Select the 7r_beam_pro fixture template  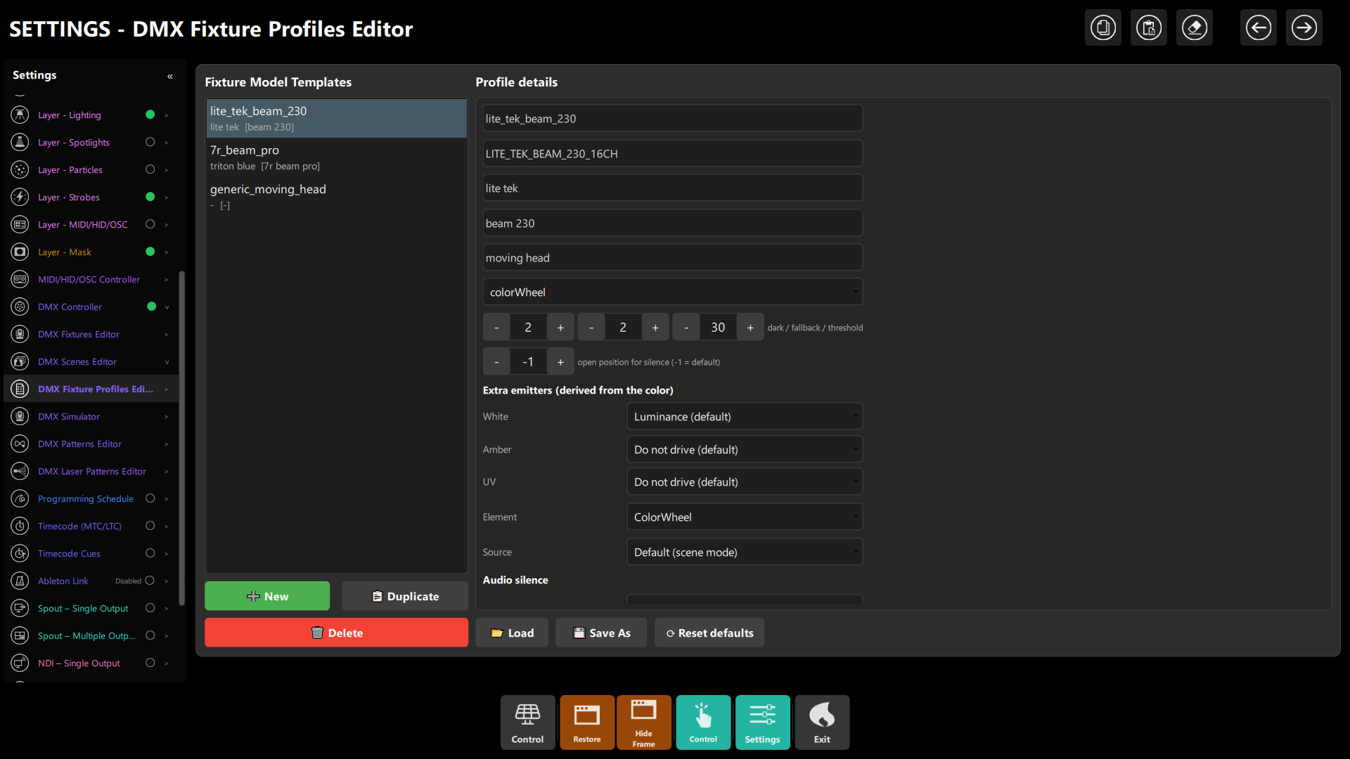click(336, 157)
